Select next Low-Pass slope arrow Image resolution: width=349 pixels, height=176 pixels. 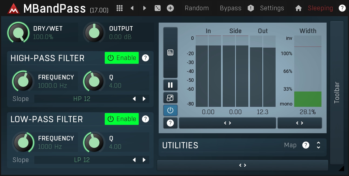pyautogui.click(x=144, y=160)
